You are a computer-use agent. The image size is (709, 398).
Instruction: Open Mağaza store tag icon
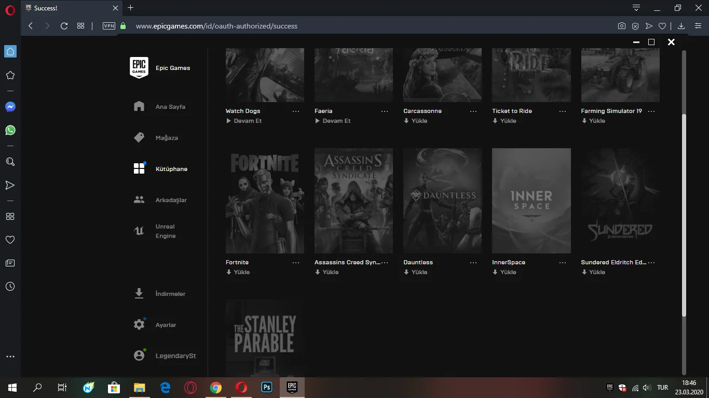[x=139, y=138]
